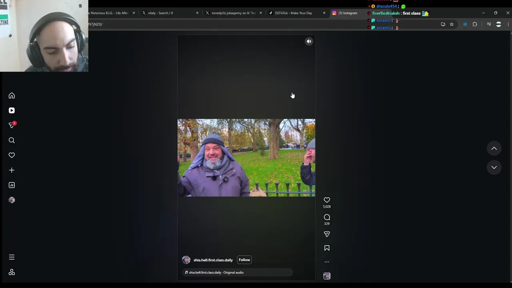
Task: Share the reel via paper plane icon
Action: [x=327, y=234]
